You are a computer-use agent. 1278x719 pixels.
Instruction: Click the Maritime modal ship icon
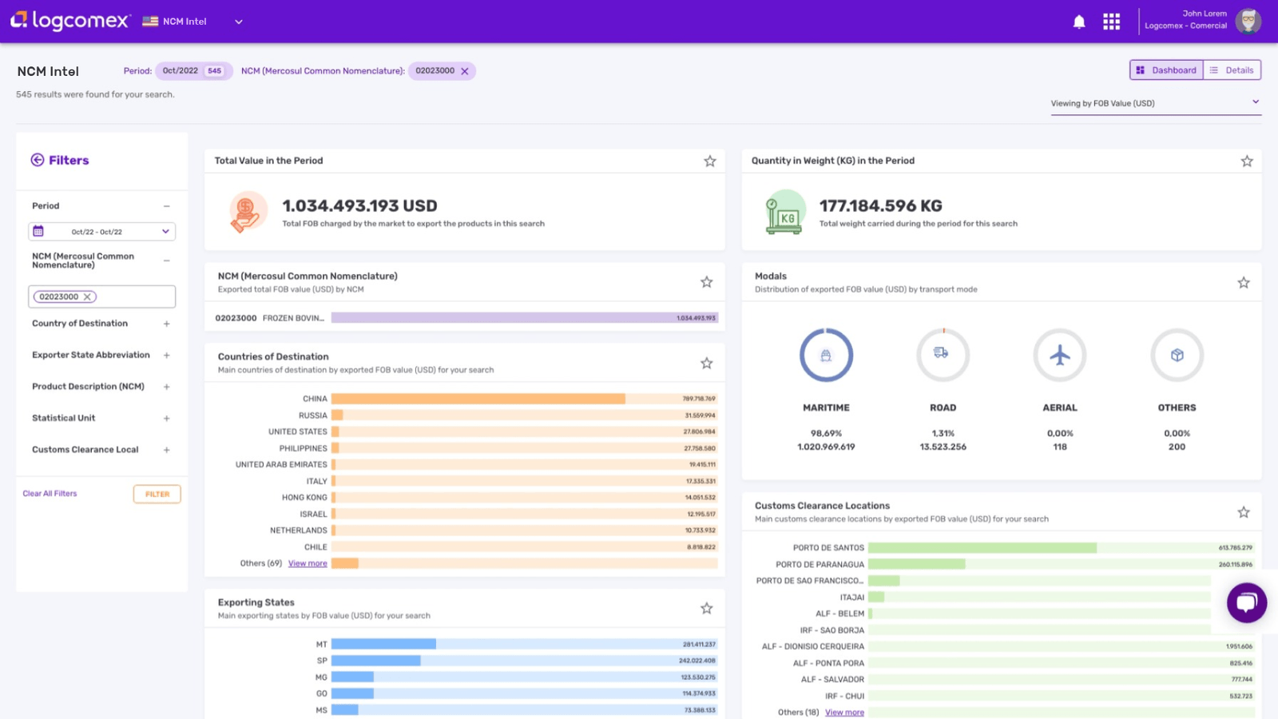click(x=826, y=355)
